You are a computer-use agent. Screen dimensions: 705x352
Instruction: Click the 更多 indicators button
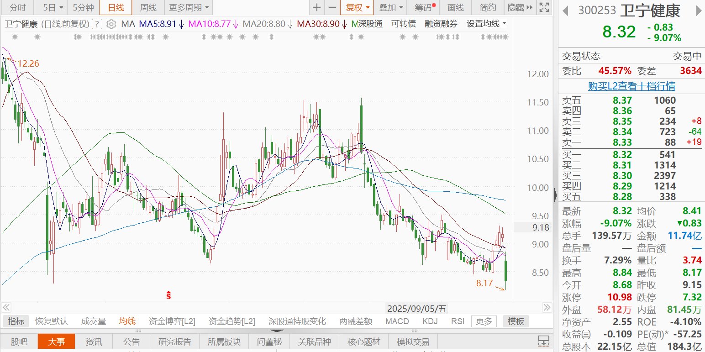484,321
